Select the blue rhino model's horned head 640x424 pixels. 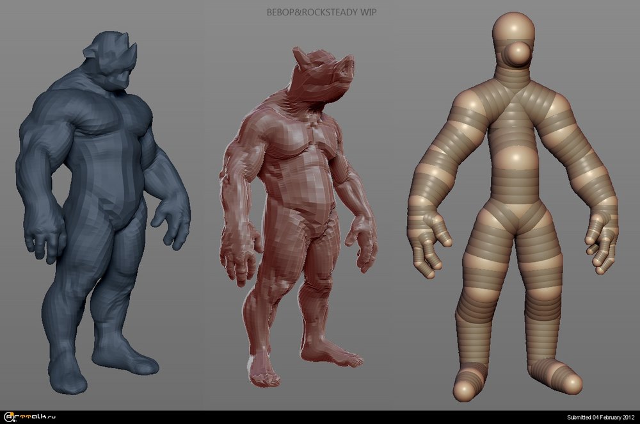(113, 62)
